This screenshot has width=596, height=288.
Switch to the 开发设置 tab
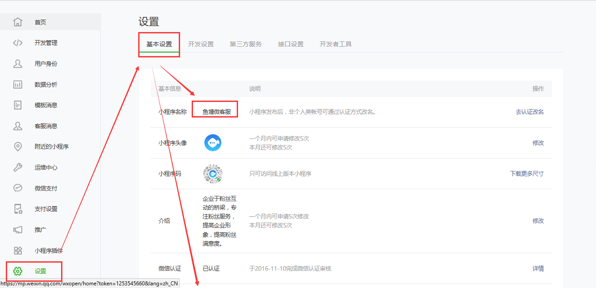(x=201, y=44)
